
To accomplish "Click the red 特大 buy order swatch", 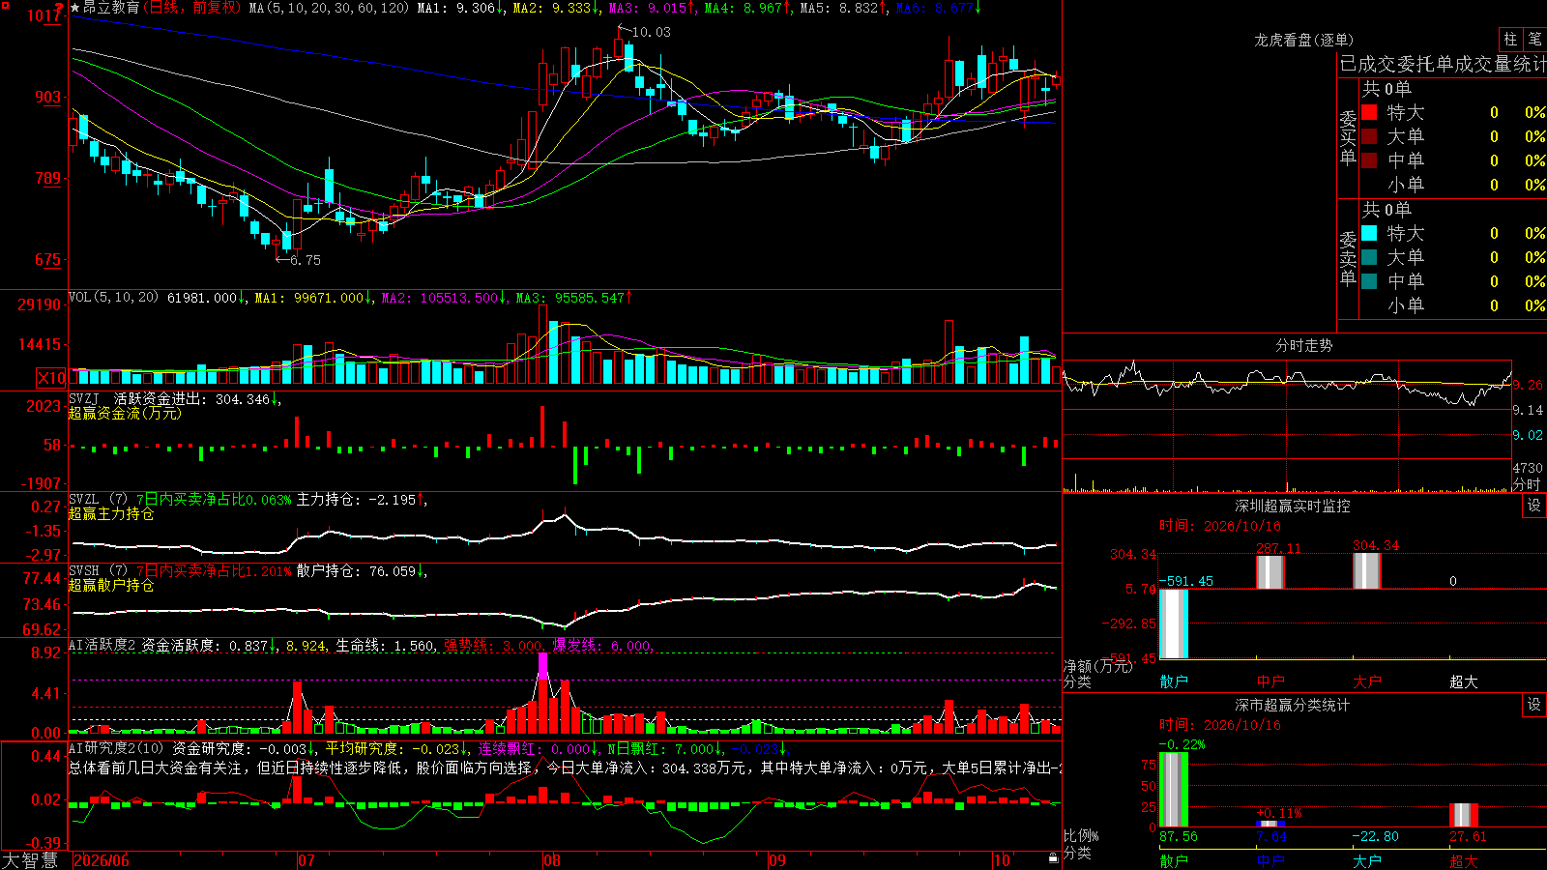I will (x=1369, y=112).
